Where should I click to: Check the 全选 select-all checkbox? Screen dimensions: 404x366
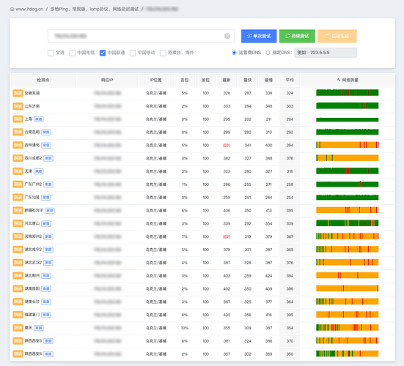(51, 53)
